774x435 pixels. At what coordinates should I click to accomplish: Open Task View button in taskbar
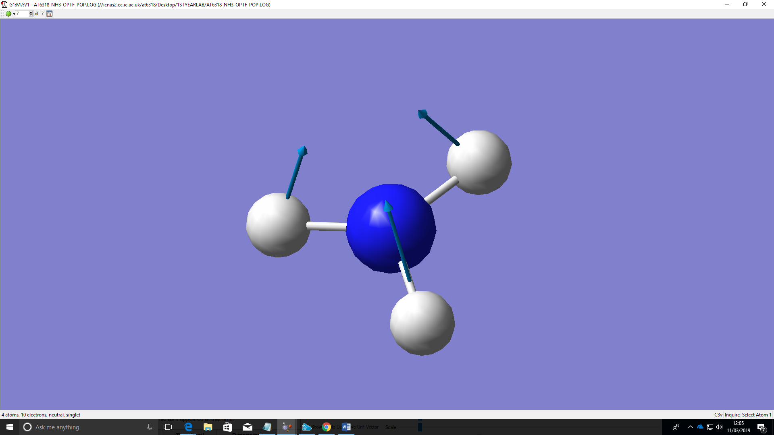168,427
